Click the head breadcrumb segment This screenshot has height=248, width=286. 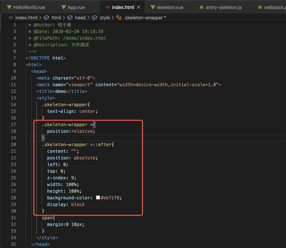(x=80, y=18)
